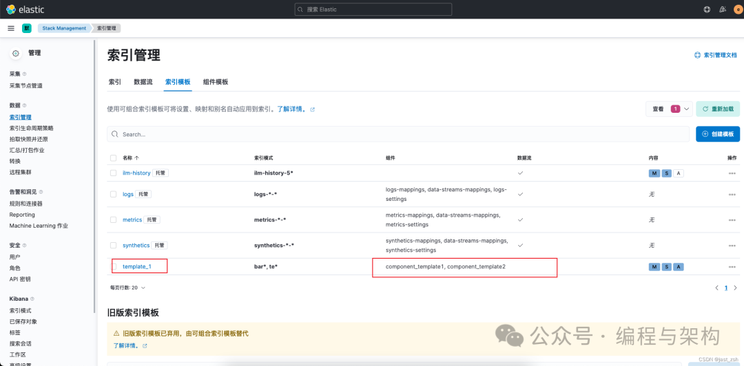The height and width of the screenshot is (366, 744).
Task: Sort by 名称 column header
Action: tap(131, 158)
